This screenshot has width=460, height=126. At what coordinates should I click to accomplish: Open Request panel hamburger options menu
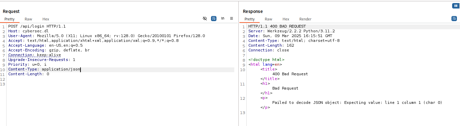232,19
